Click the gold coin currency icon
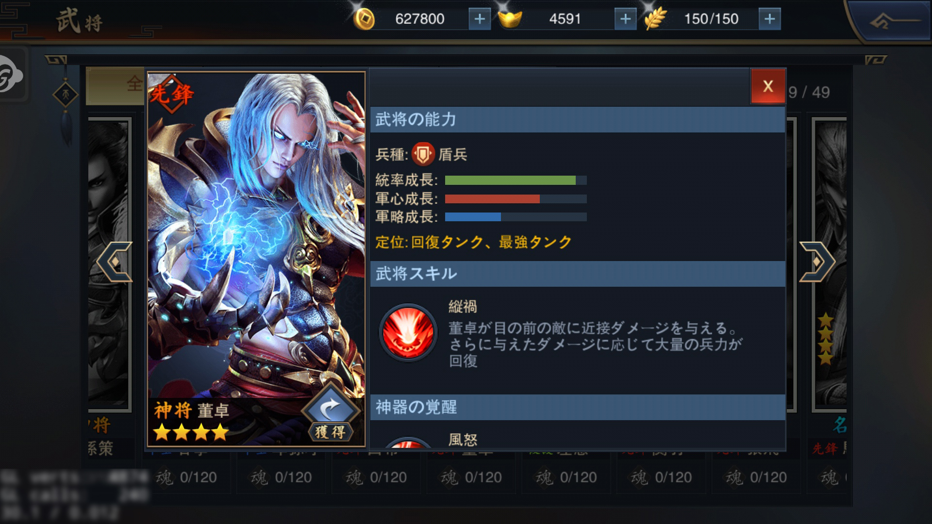The image size is (932, 524). [x=364, y=19]
